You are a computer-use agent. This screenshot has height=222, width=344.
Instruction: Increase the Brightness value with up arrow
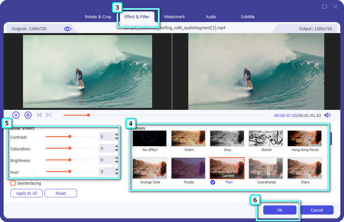117,158
